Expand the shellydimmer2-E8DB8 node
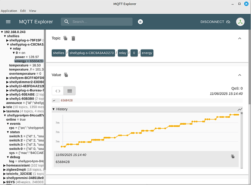Viewport: 251px width, 185px height. pos(7,82)
